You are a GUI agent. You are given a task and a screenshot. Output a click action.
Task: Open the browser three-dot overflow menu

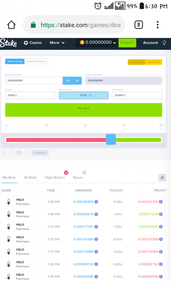(x=158, y=25)
